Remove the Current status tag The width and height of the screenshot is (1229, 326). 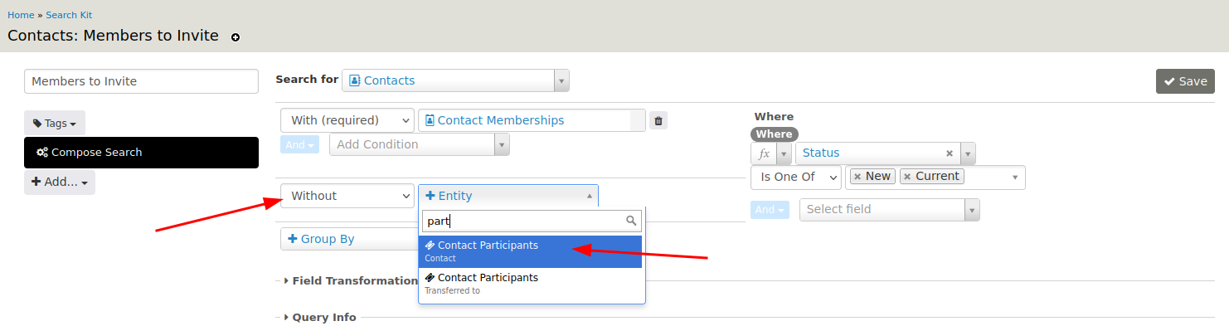point(907,177)
